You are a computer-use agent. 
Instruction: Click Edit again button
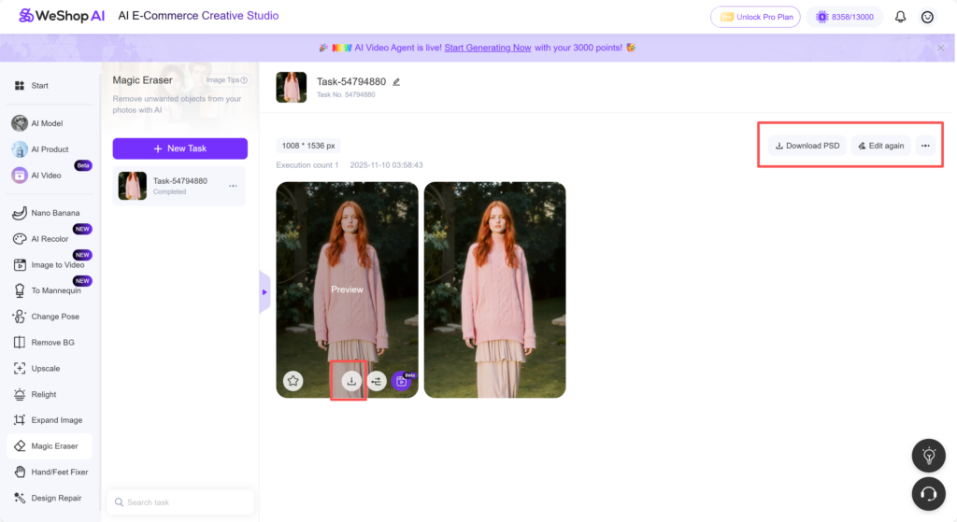pos(880,146)
